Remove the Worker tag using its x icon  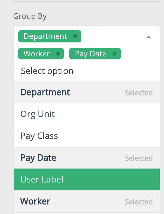58,54
